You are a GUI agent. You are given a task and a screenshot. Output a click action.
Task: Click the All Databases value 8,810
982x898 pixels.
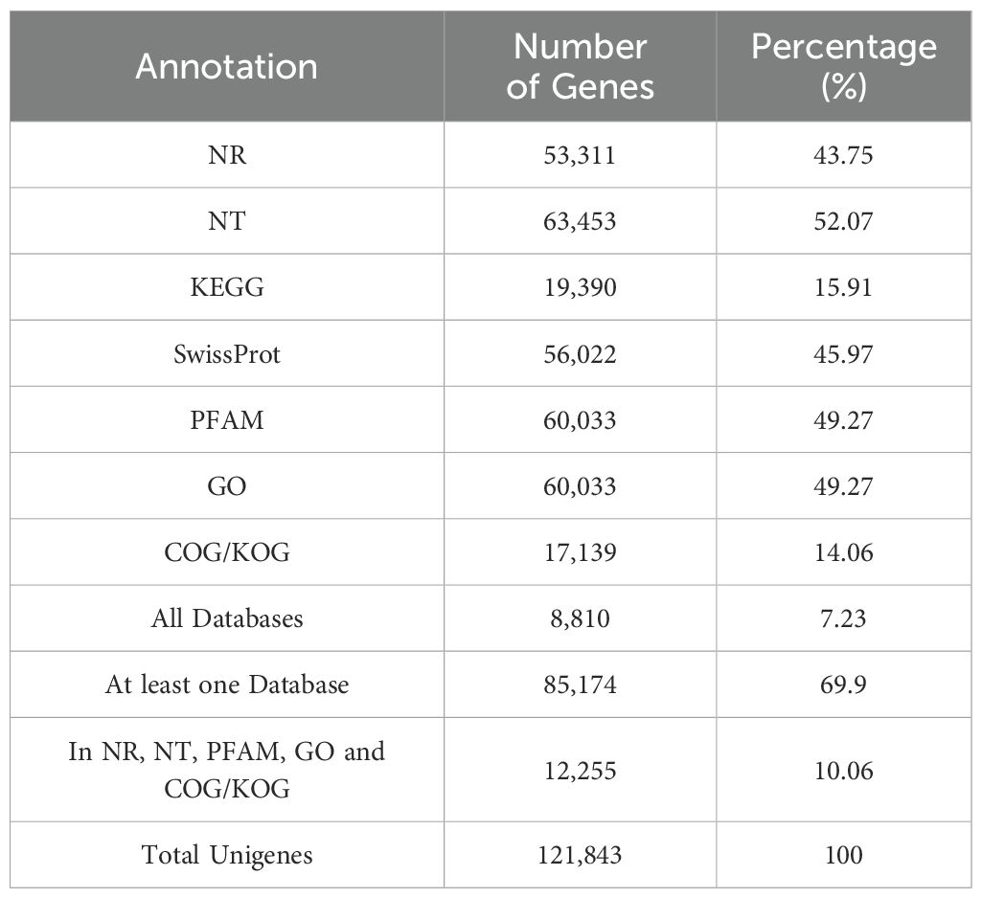pyautogui.click(x=580, y=618)
